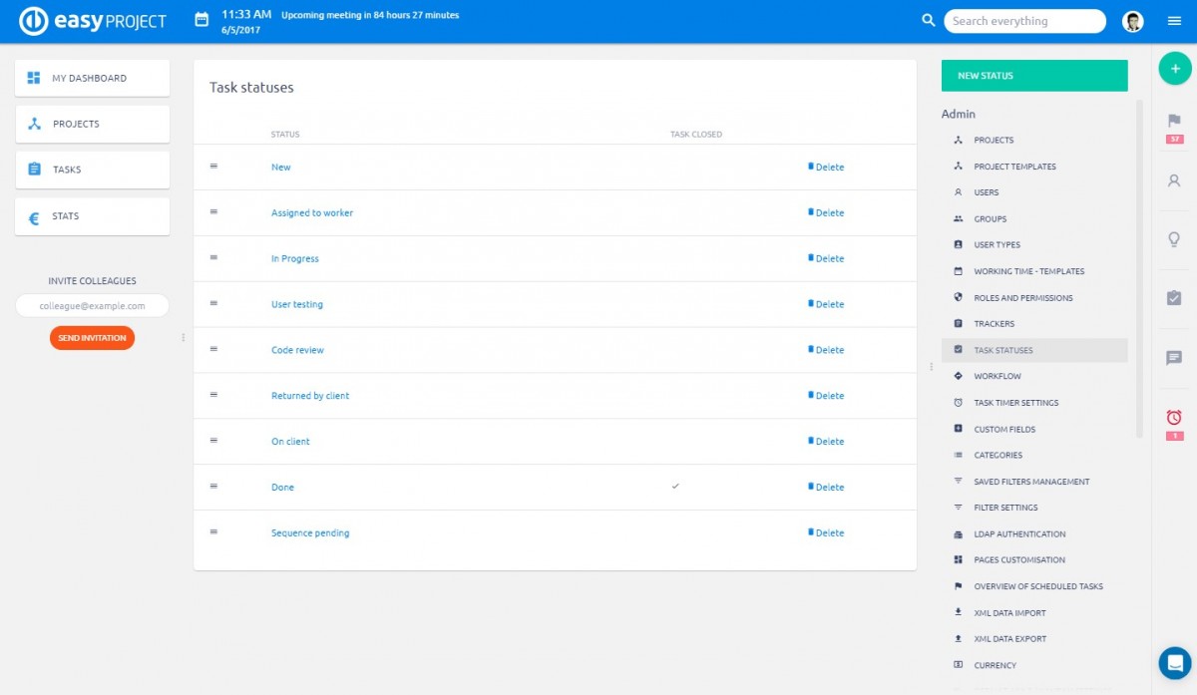Open the lightbulb icon in right sidebar
The width and height of the screenshot is (1197, 695).
[x=1174, y=239]
